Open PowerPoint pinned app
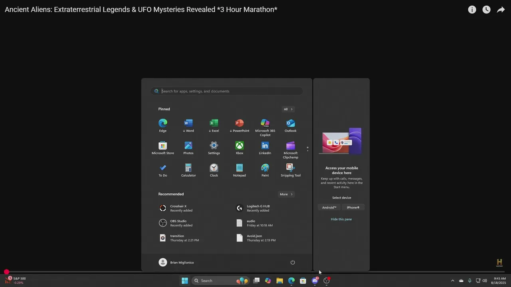The image size is (511, 287). click(240, 125)
